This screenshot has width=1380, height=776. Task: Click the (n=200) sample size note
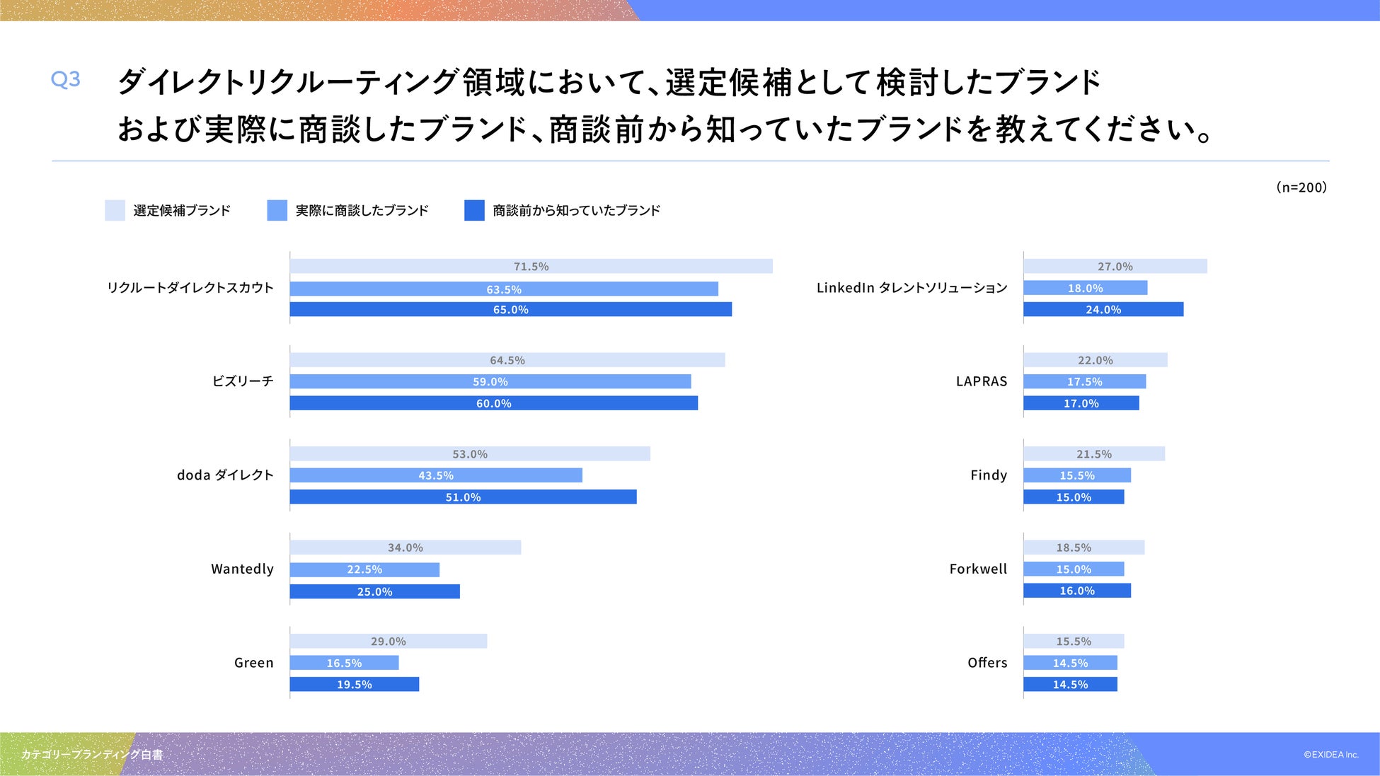1301,187
